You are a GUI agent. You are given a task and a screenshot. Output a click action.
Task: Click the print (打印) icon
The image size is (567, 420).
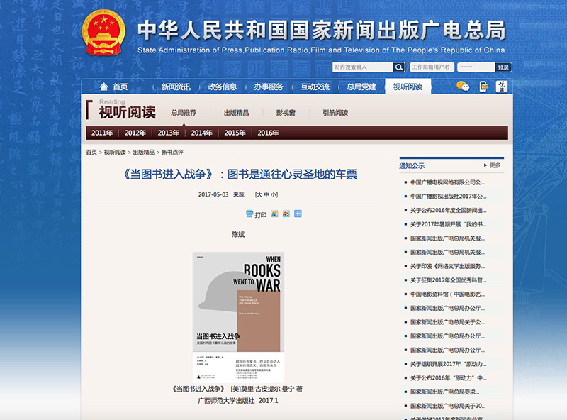(x=249, y=214)
